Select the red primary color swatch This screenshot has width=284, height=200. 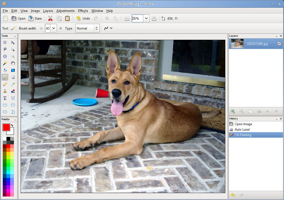[6, 127]
